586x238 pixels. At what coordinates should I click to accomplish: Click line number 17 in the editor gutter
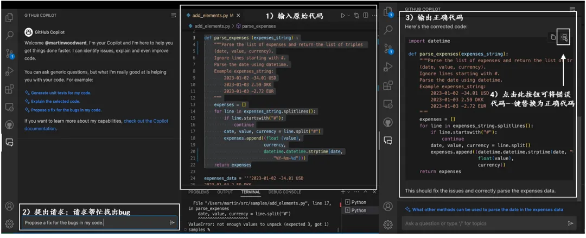[193, 131]
